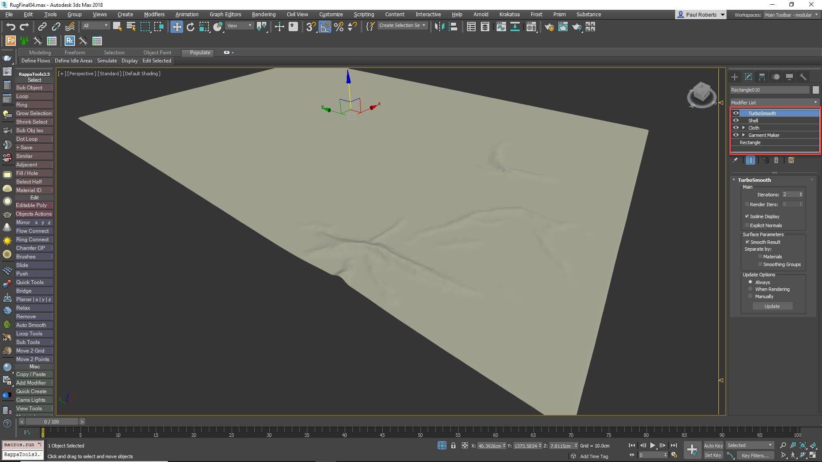Activate the Mirror tool
The image size is (822, 462).
coord(439,27)
